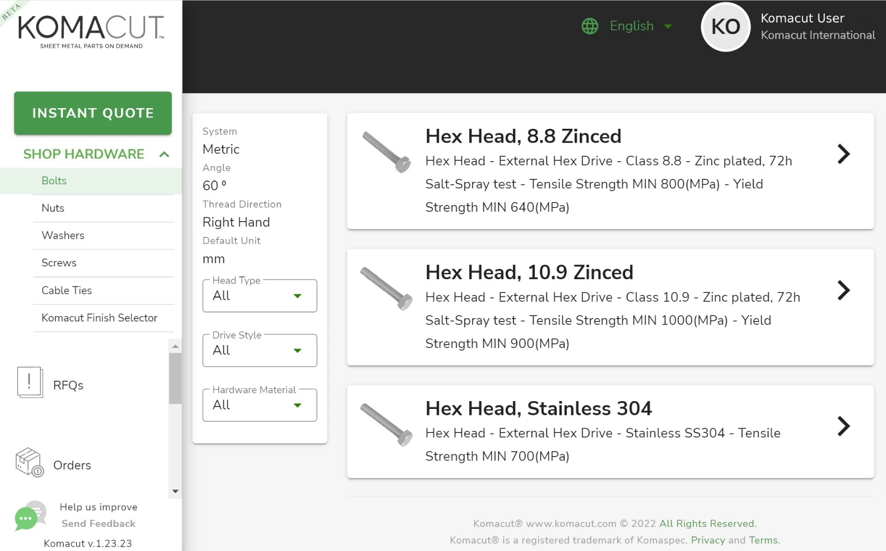
Task: Open the Komacut Finish Selector
Action: [x=99, y=318]
